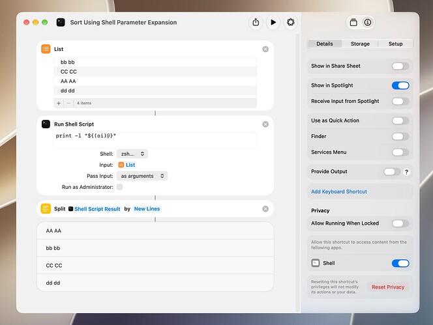The width and height of the screenshot is (433, 325).
Task: Select the 'bb bb' list item
Action: coord(155,62)
